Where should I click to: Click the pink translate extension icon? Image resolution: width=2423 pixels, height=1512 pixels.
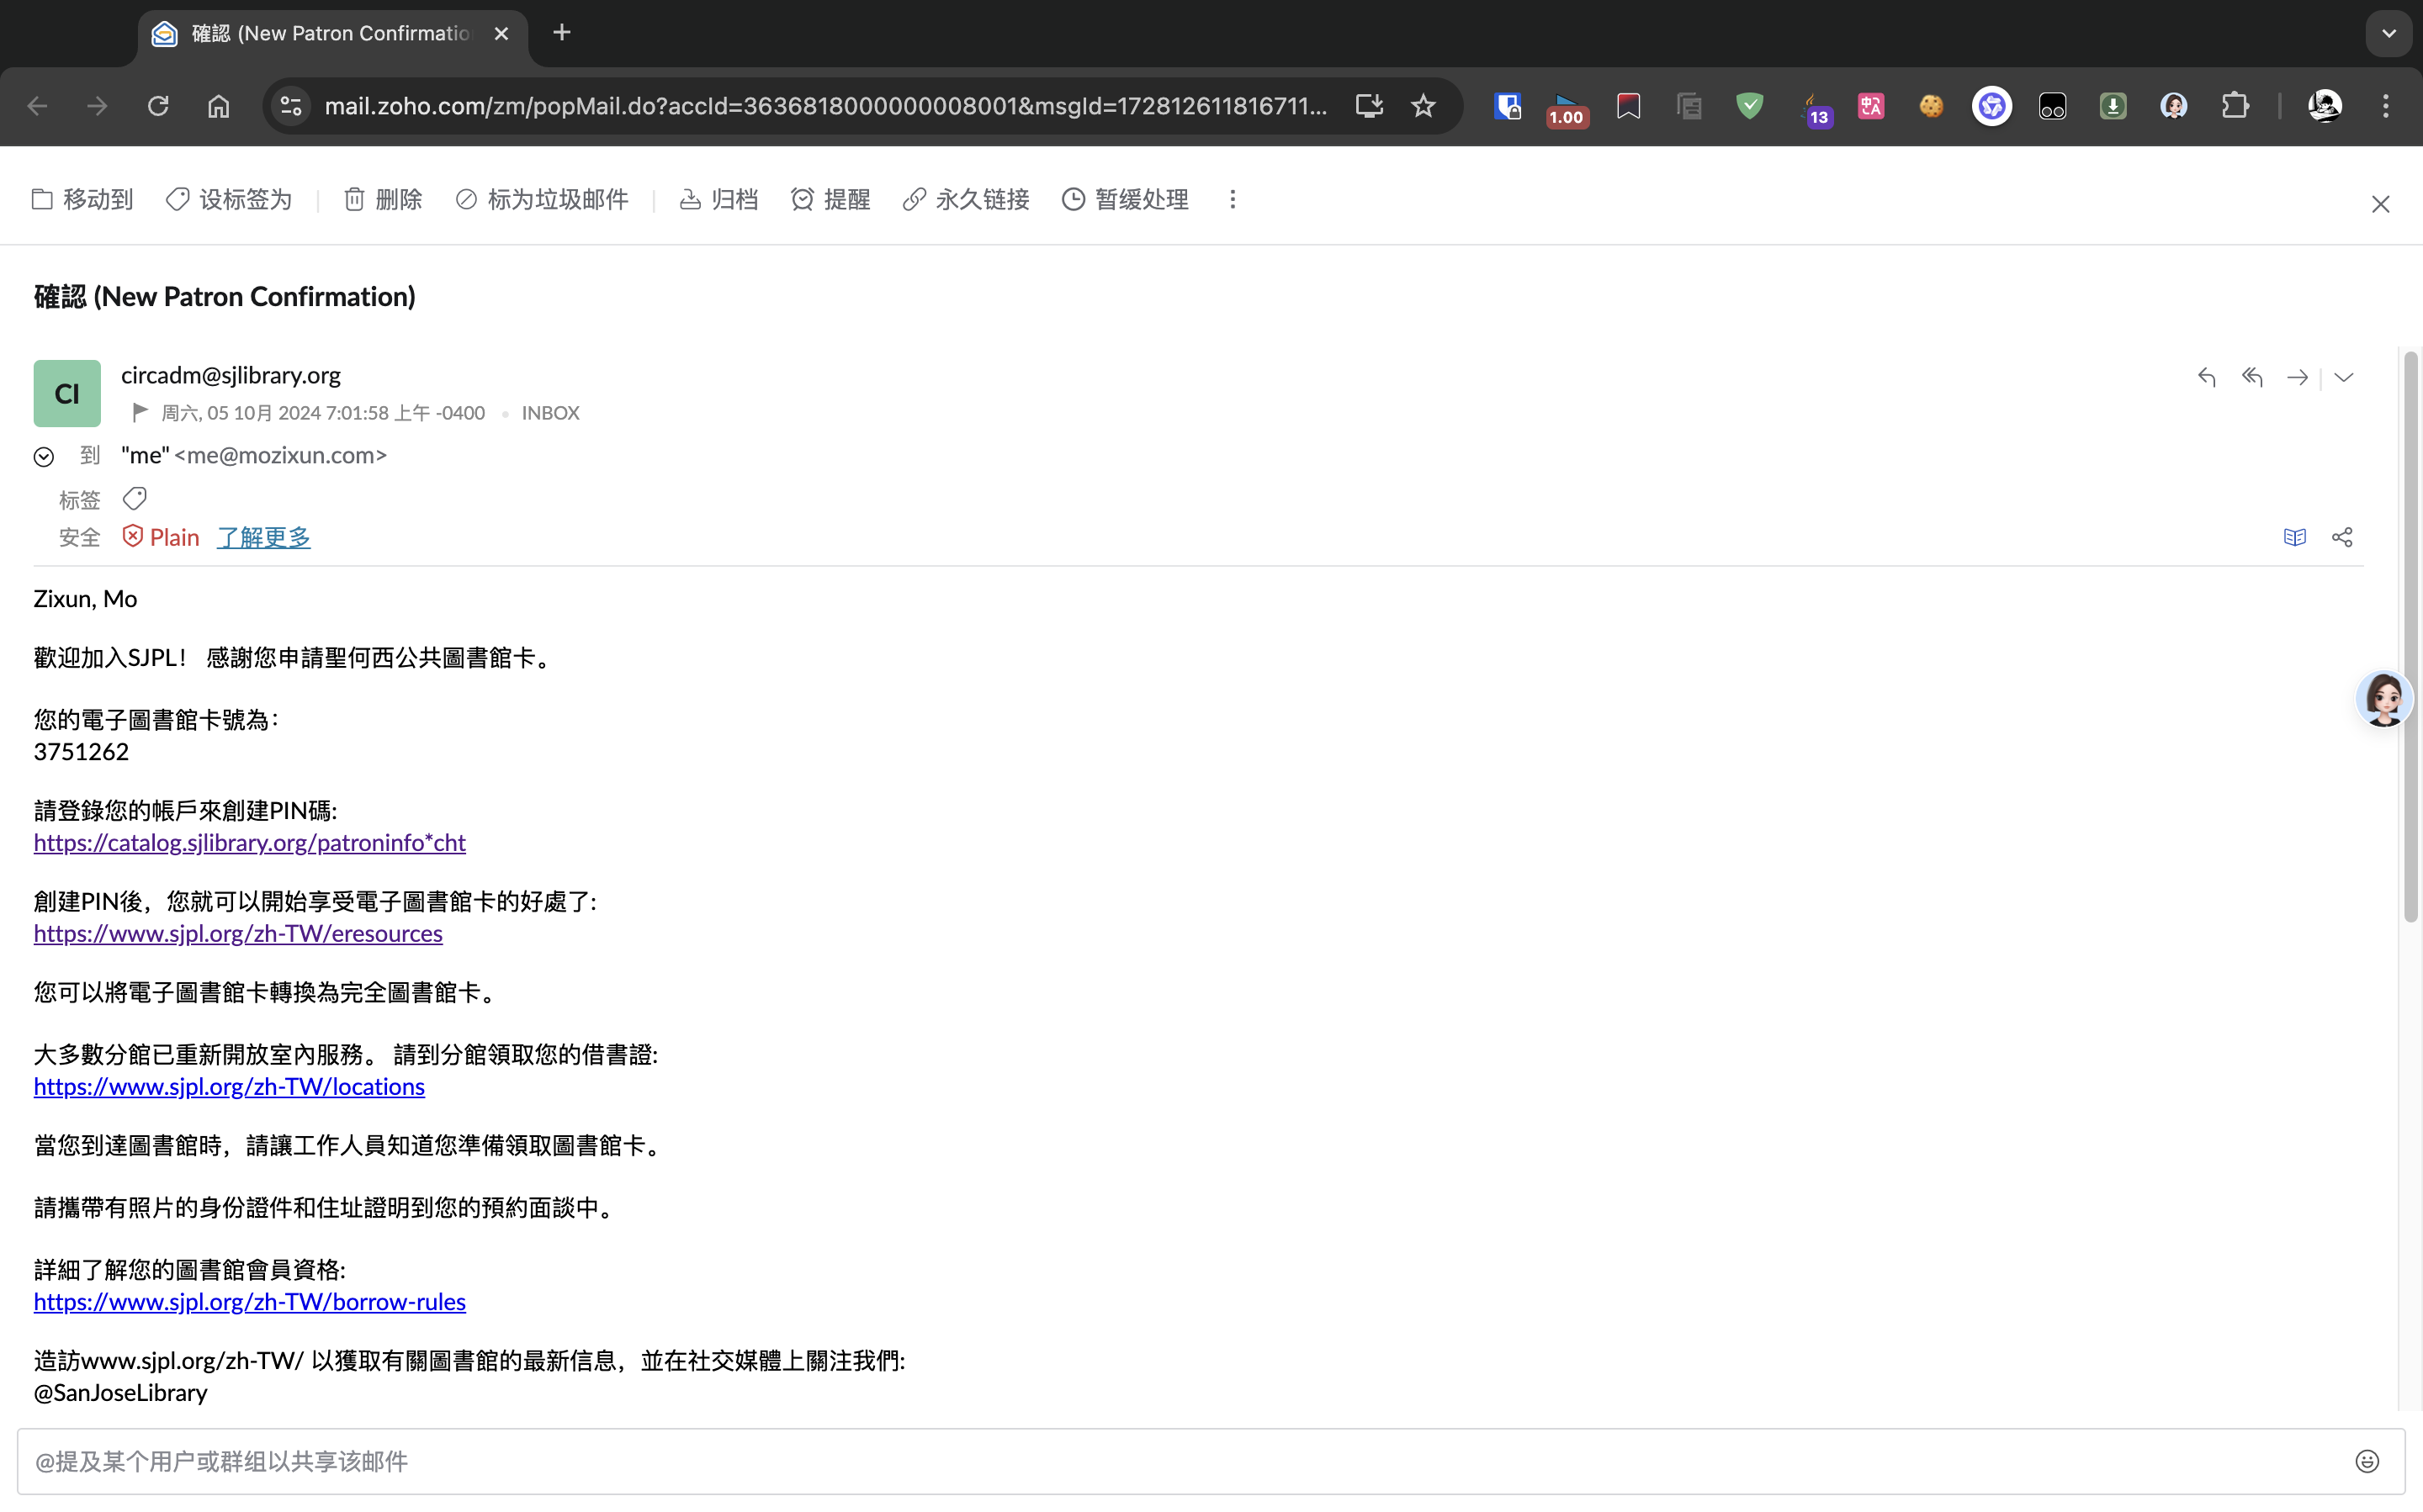click(1871, 106)
